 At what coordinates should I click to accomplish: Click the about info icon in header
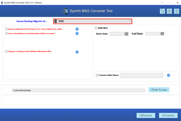tap(176, 11)
